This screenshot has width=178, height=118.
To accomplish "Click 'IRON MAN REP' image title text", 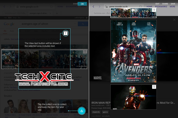I will pos(101,103).
